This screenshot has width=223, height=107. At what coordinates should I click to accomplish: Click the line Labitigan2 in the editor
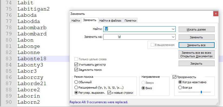[x=33, y=9]
